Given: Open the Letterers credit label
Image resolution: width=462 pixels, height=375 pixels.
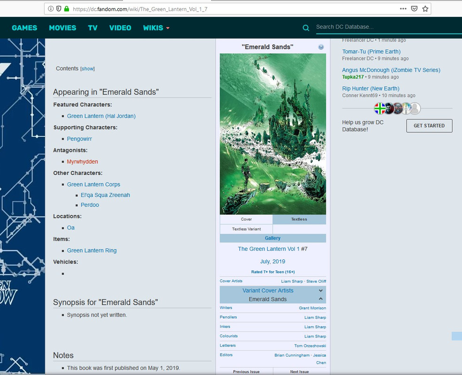Looking at the screenshot, I should click(227, 345).
